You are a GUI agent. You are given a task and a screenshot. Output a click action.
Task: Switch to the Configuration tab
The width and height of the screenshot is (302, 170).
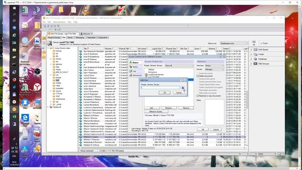102,38
